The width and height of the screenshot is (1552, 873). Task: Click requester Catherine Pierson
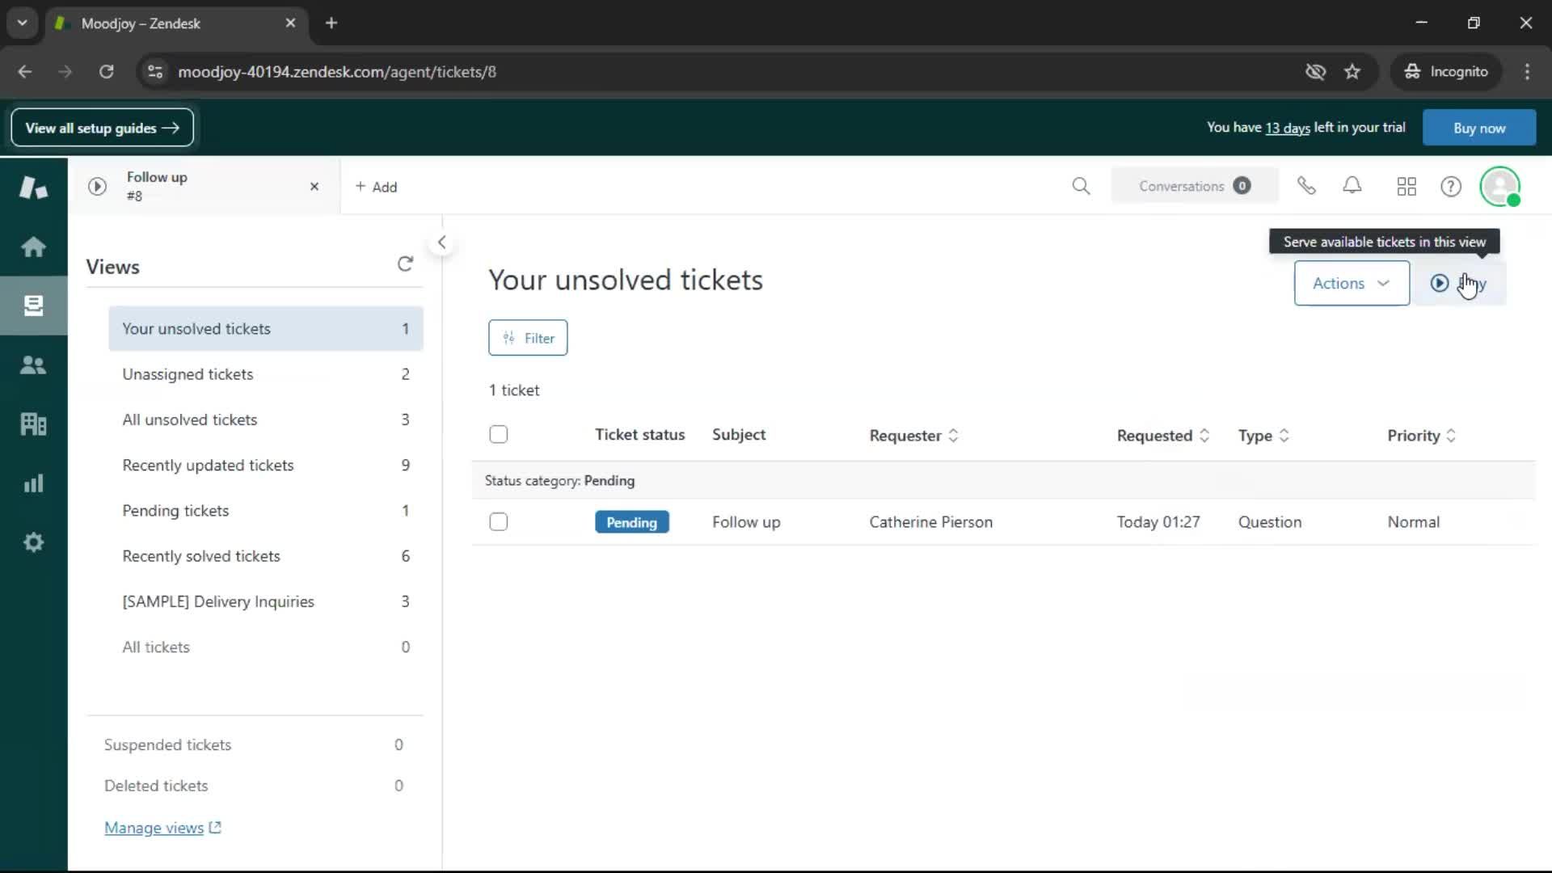tap(930, 522)
